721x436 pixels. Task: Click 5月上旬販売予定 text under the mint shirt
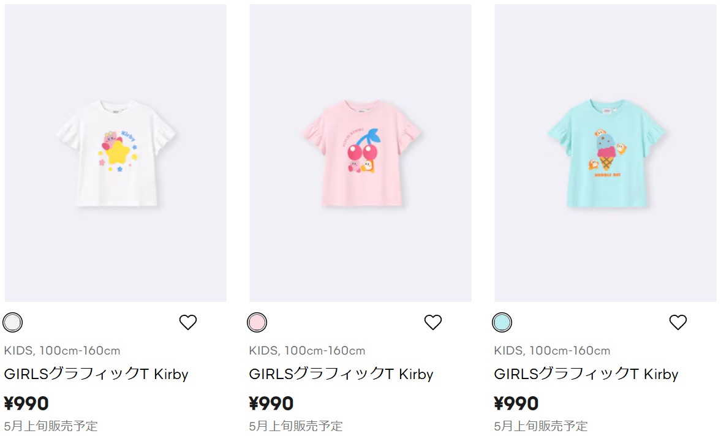tap(541, 426)
